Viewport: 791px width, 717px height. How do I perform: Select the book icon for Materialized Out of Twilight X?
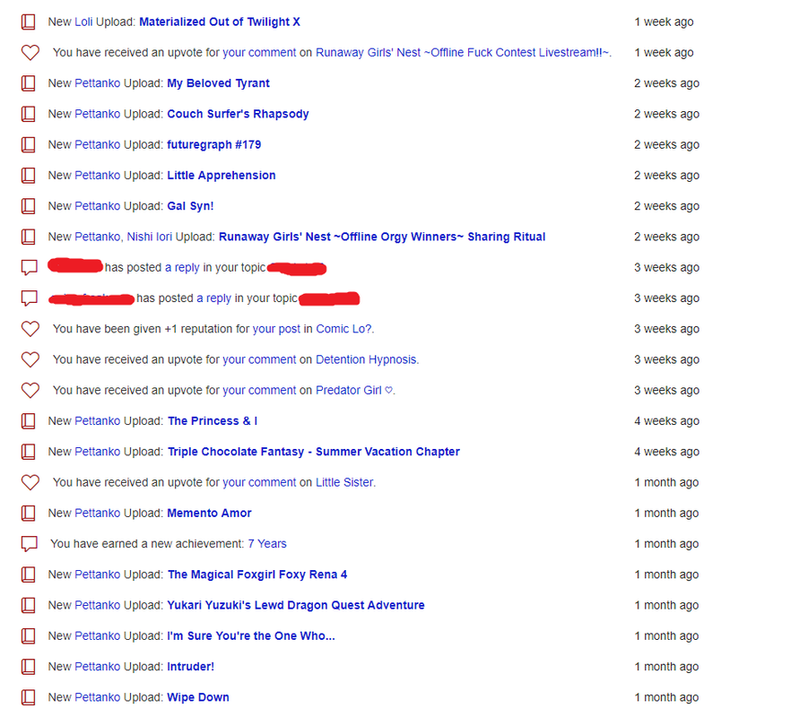point(29,22)
